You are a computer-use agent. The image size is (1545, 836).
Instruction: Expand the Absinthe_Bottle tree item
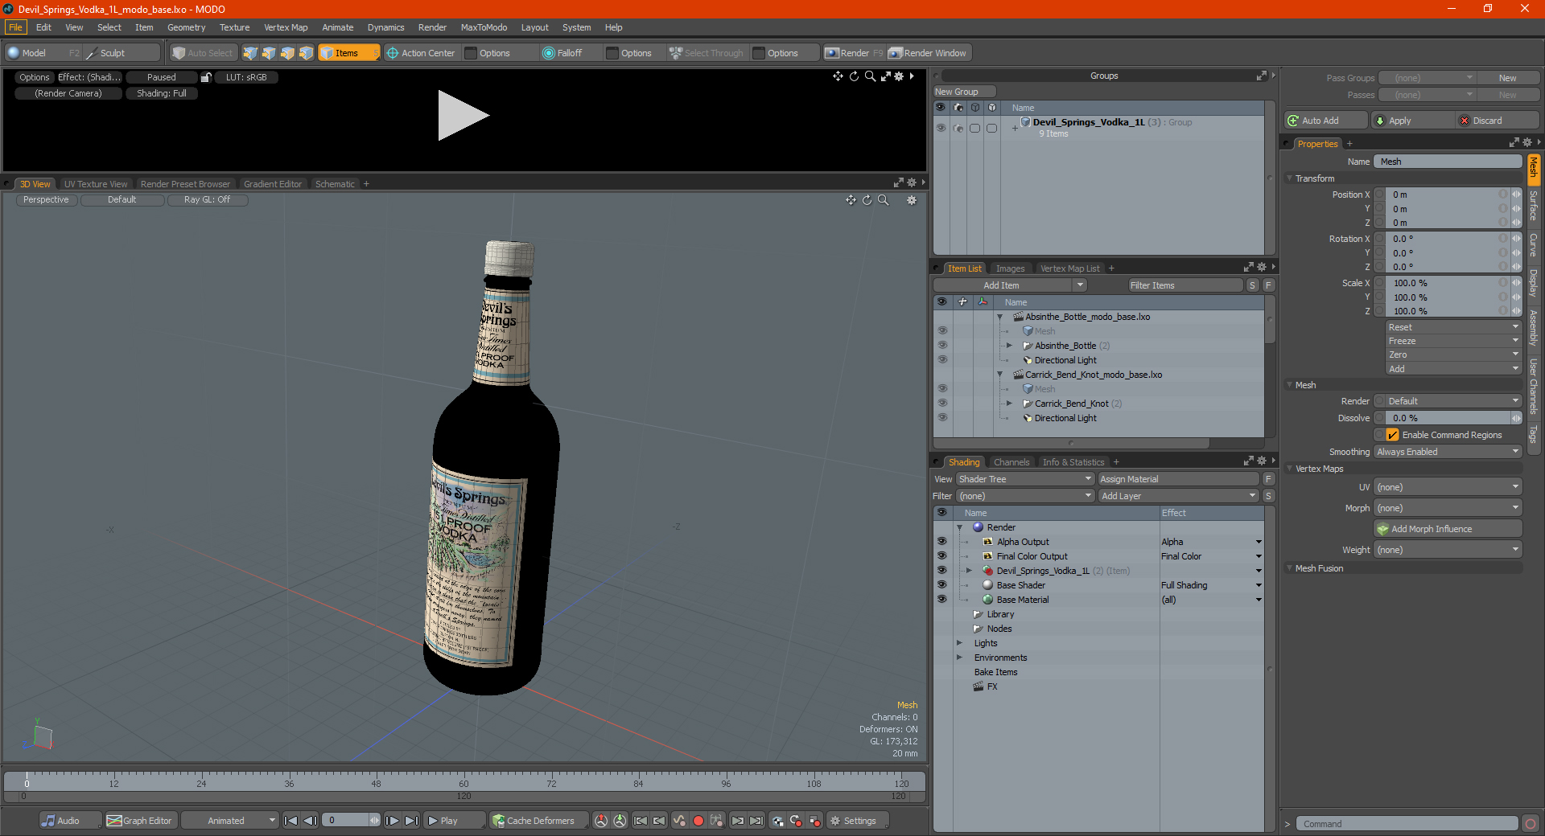click(1009, 346)
